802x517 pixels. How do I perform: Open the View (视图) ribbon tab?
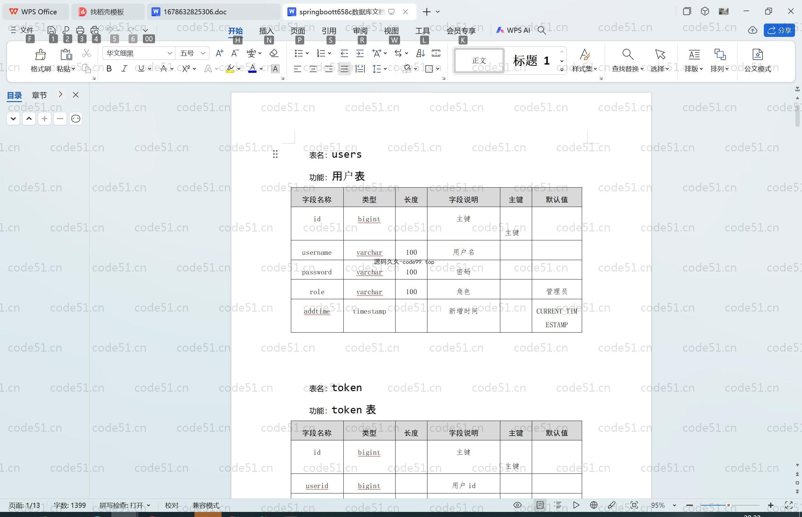[391, 31]
